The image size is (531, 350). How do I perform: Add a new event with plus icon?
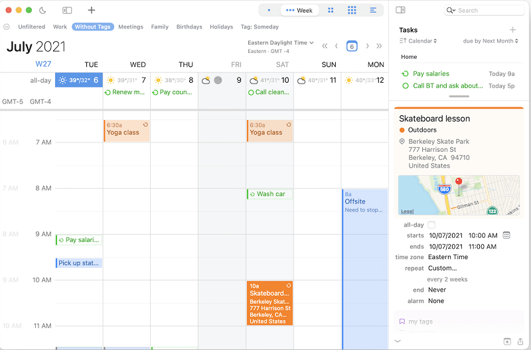[92, 10]
